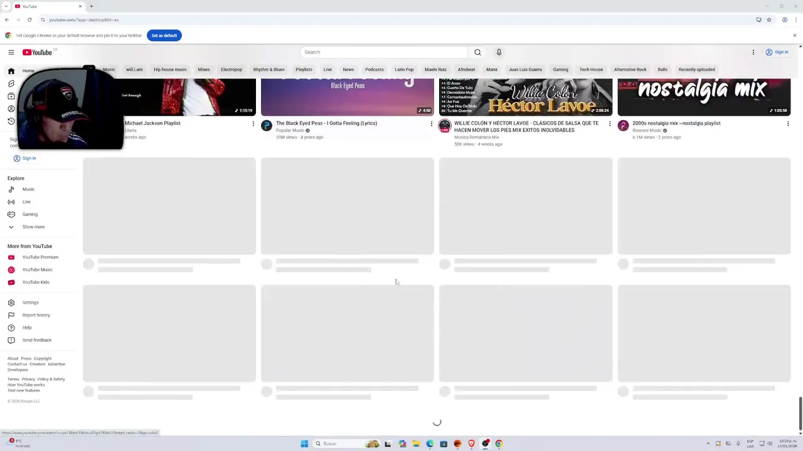Open The Black Eyed Peas video title
This screenshot has height=451, width=803.
326,123
